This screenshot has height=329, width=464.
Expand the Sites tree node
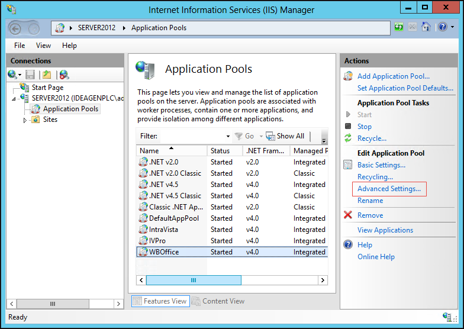[x=25, y=120]
